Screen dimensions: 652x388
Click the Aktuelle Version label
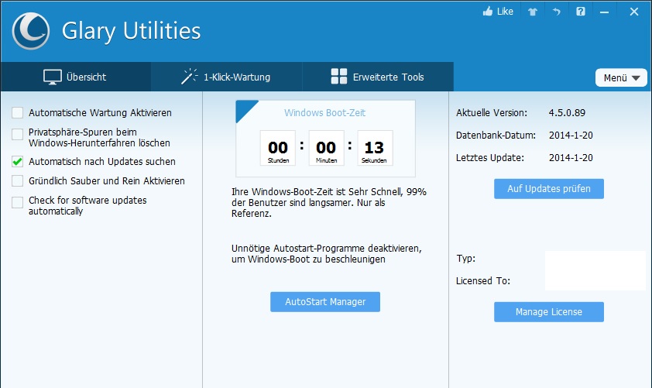point(492,113)
